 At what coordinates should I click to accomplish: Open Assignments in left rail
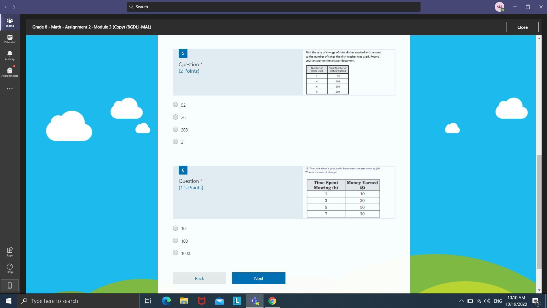10,72
